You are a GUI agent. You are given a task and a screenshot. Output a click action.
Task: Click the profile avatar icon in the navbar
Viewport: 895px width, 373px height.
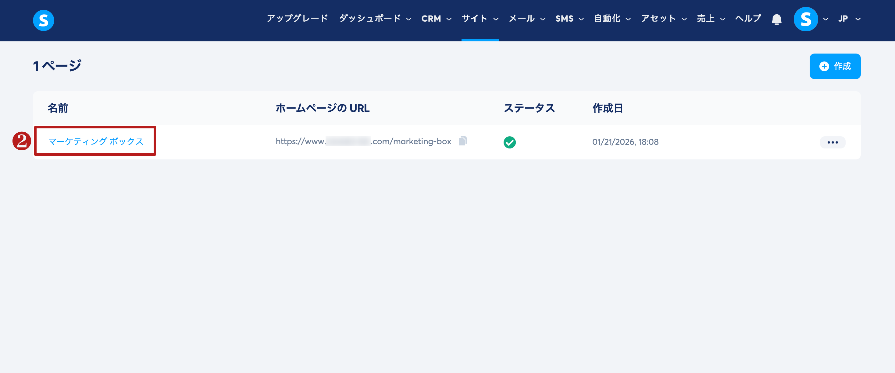click(805, 19)
